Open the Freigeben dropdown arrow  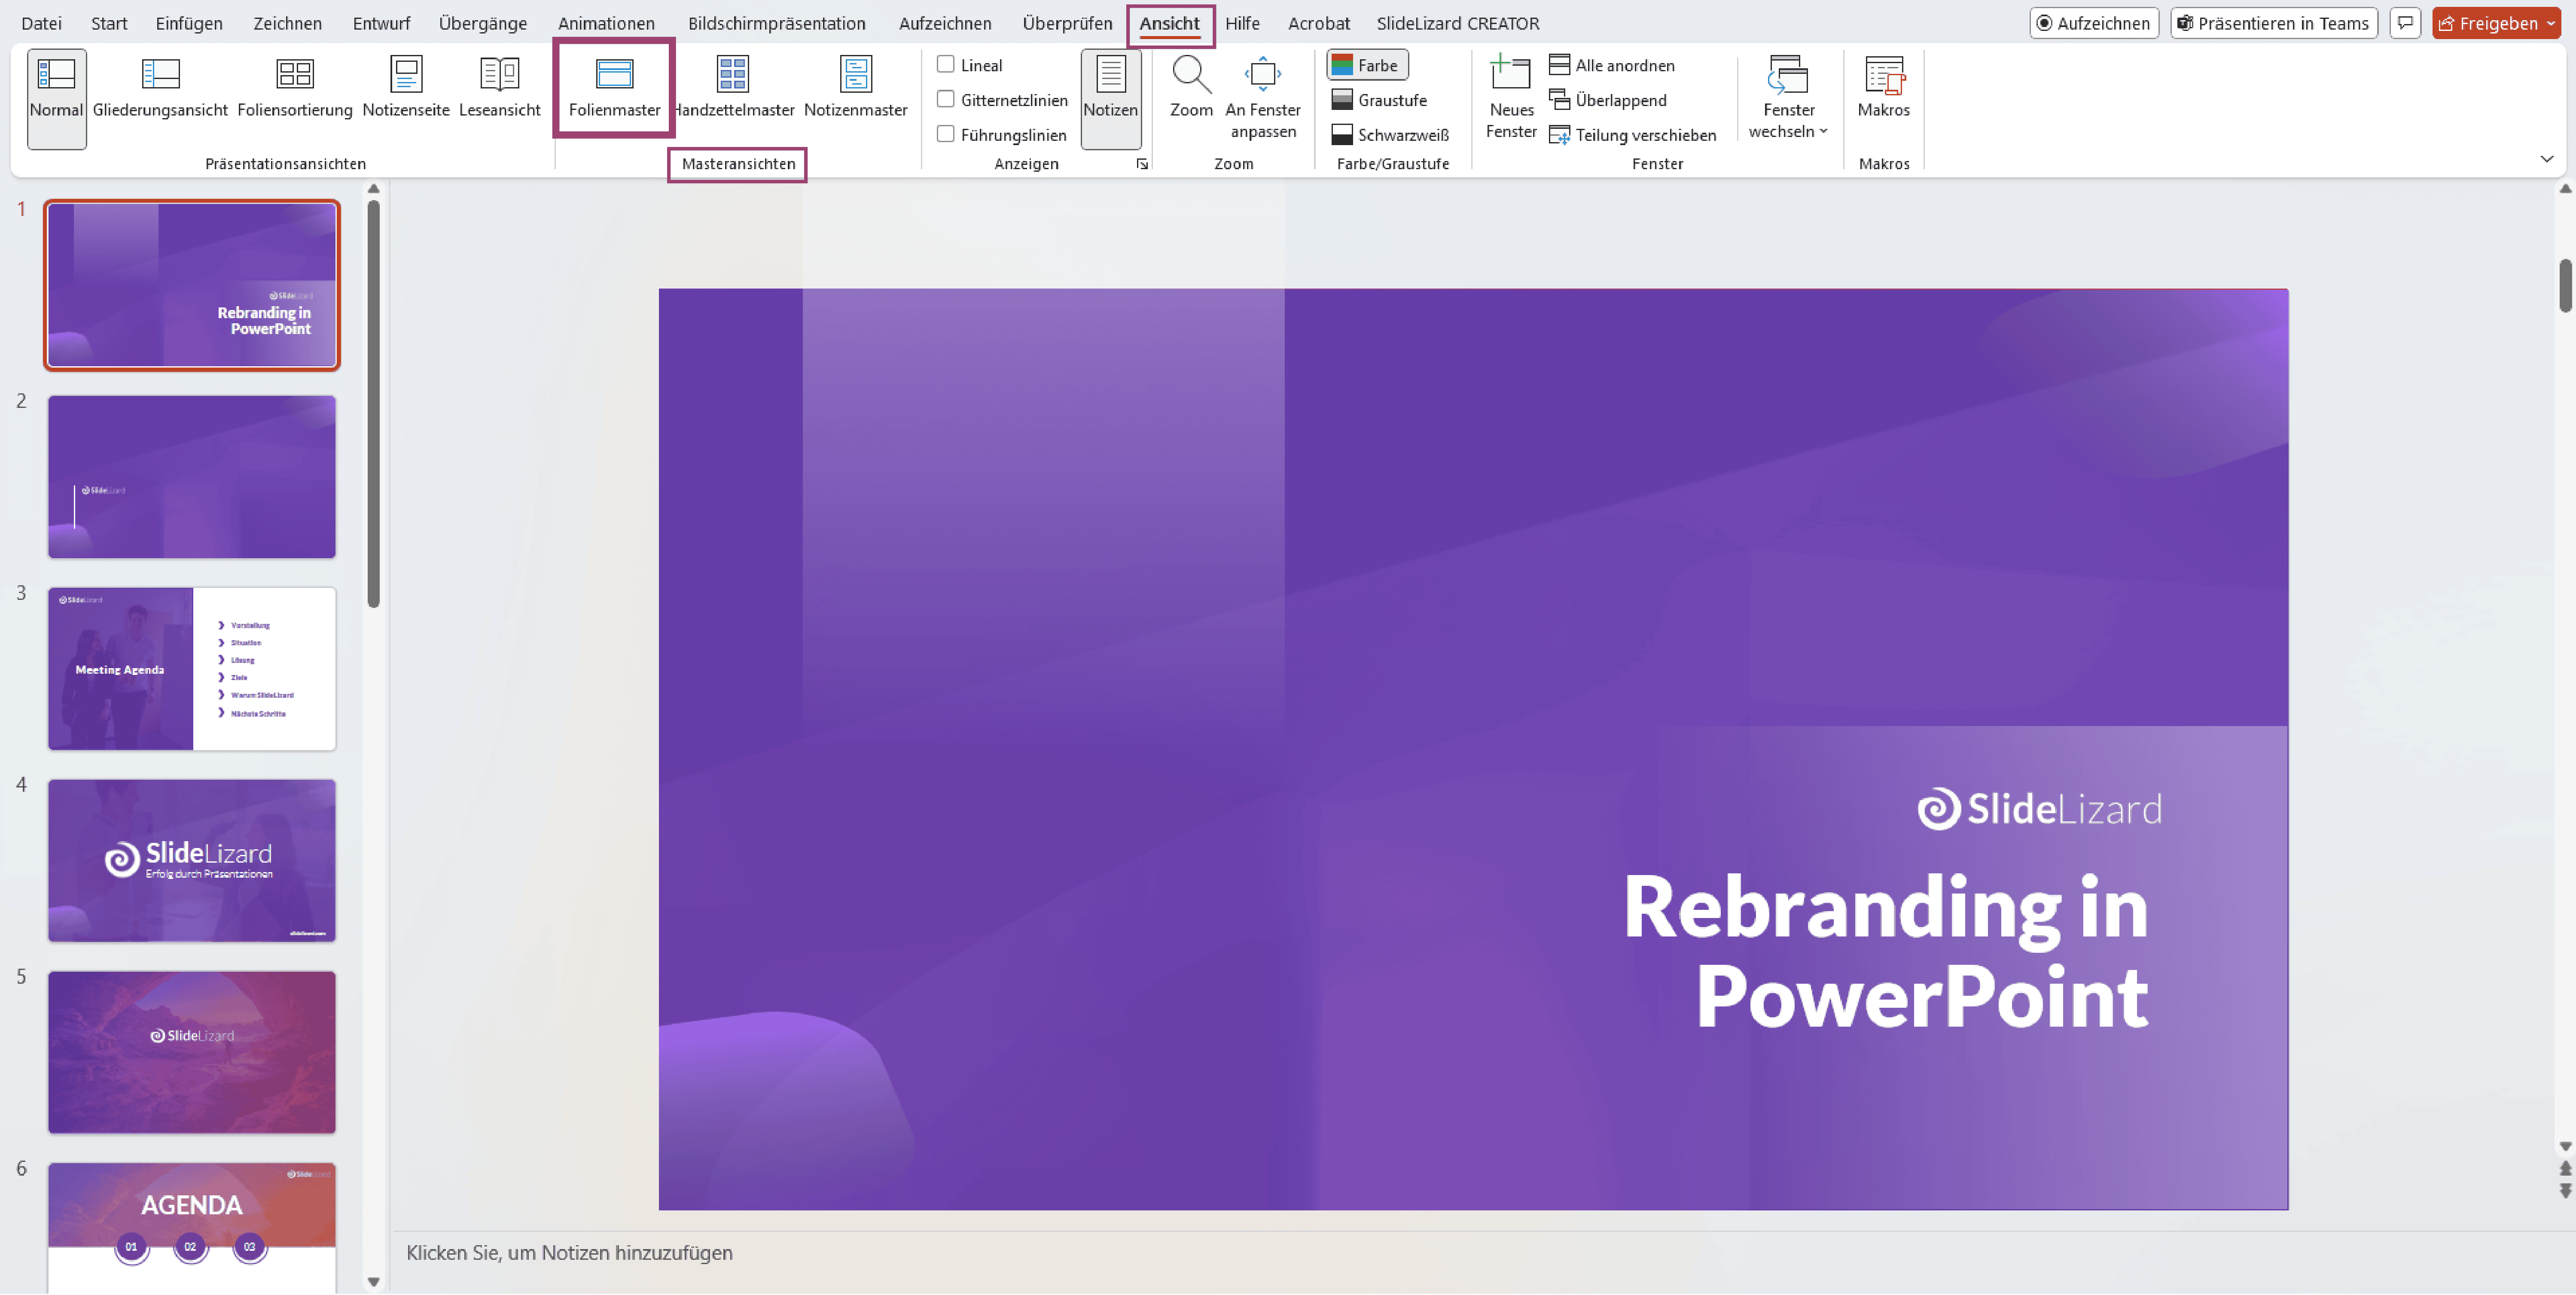[x=2551, y=23]
